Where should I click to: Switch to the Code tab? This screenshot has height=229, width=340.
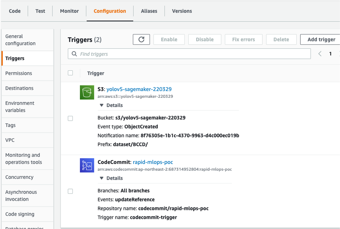(15, 11)
